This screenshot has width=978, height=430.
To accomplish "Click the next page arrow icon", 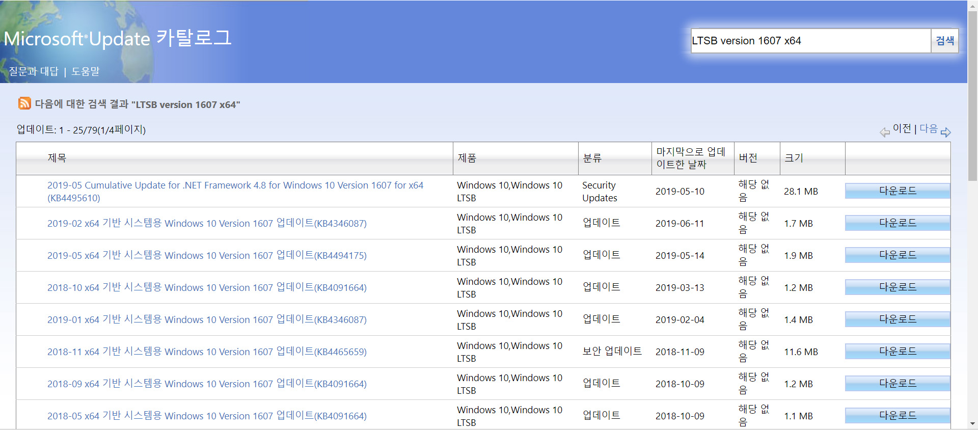I will [945, 132].
